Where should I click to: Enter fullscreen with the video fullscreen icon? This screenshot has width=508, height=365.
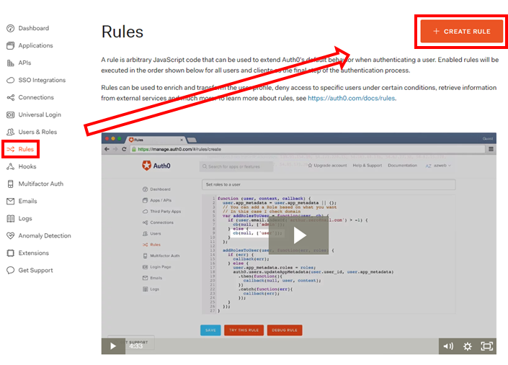(x=486, y=346)
